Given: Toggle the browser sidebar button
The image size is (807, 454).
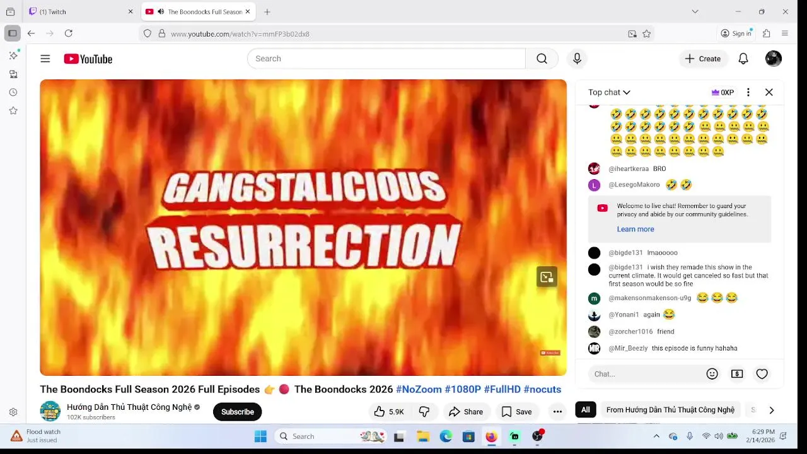Looking at the screenshot, I should pos(12,33).
